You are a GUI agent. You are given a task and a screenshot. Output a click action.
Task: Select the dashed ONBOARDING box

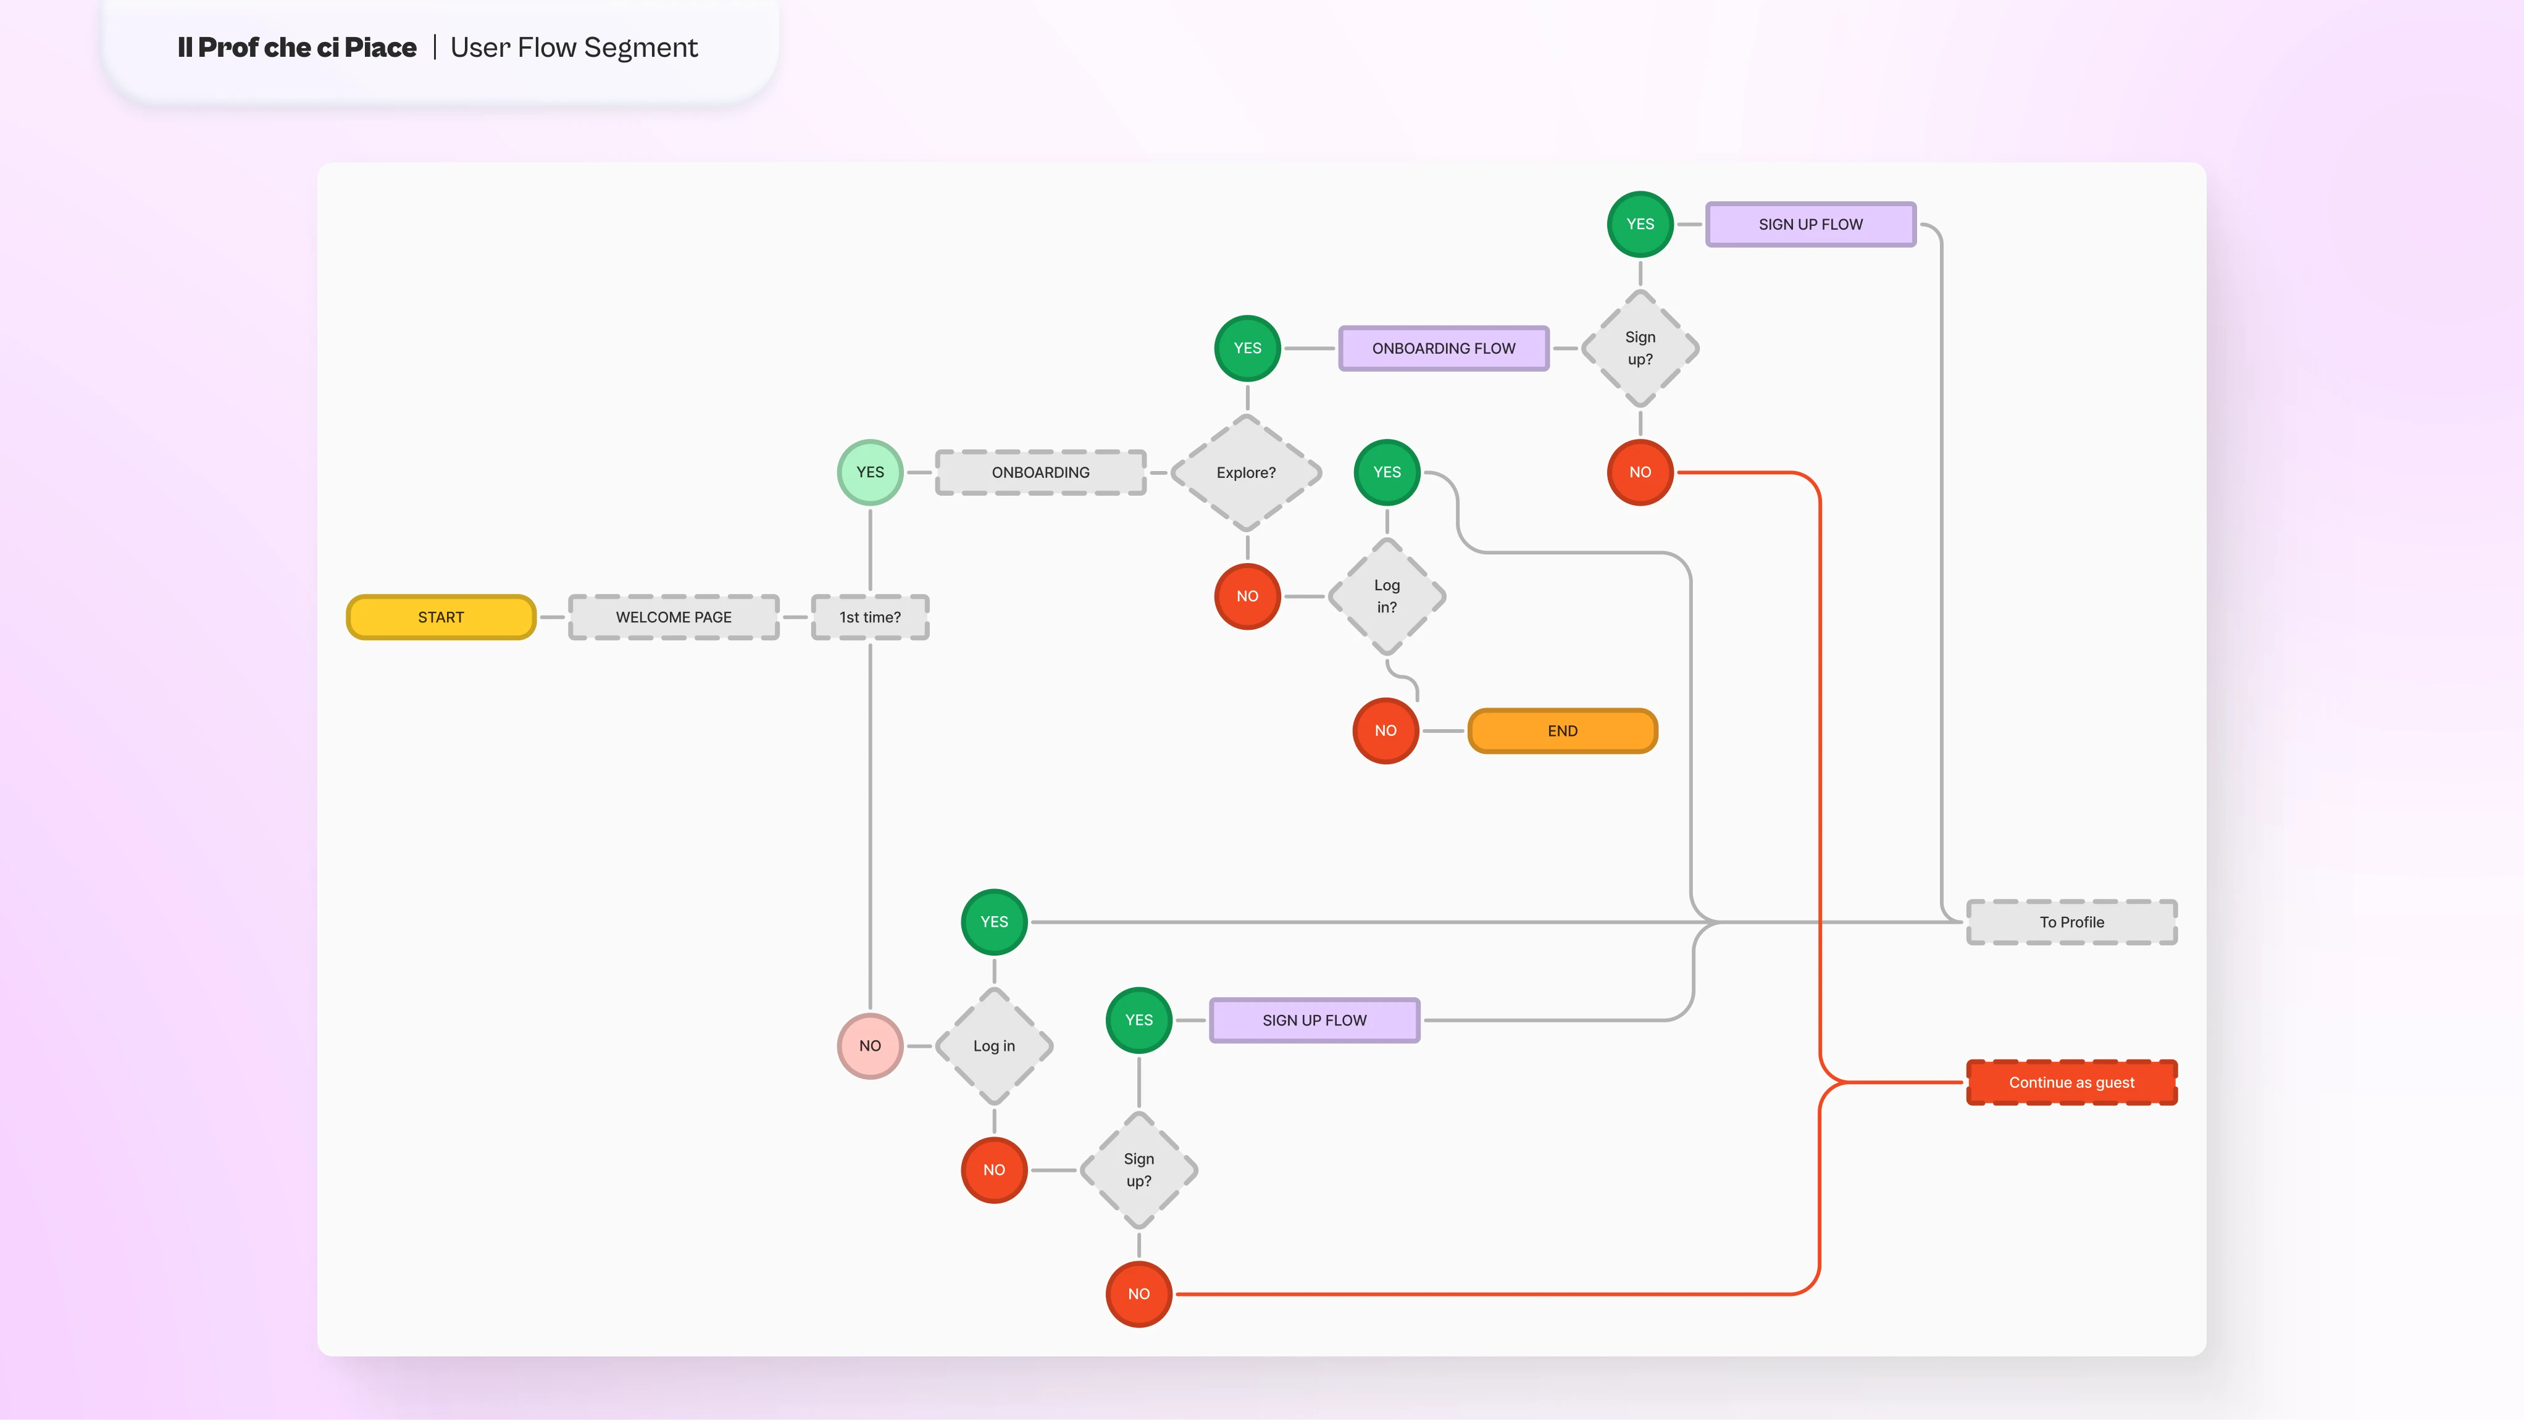[x=1040, y=472]
